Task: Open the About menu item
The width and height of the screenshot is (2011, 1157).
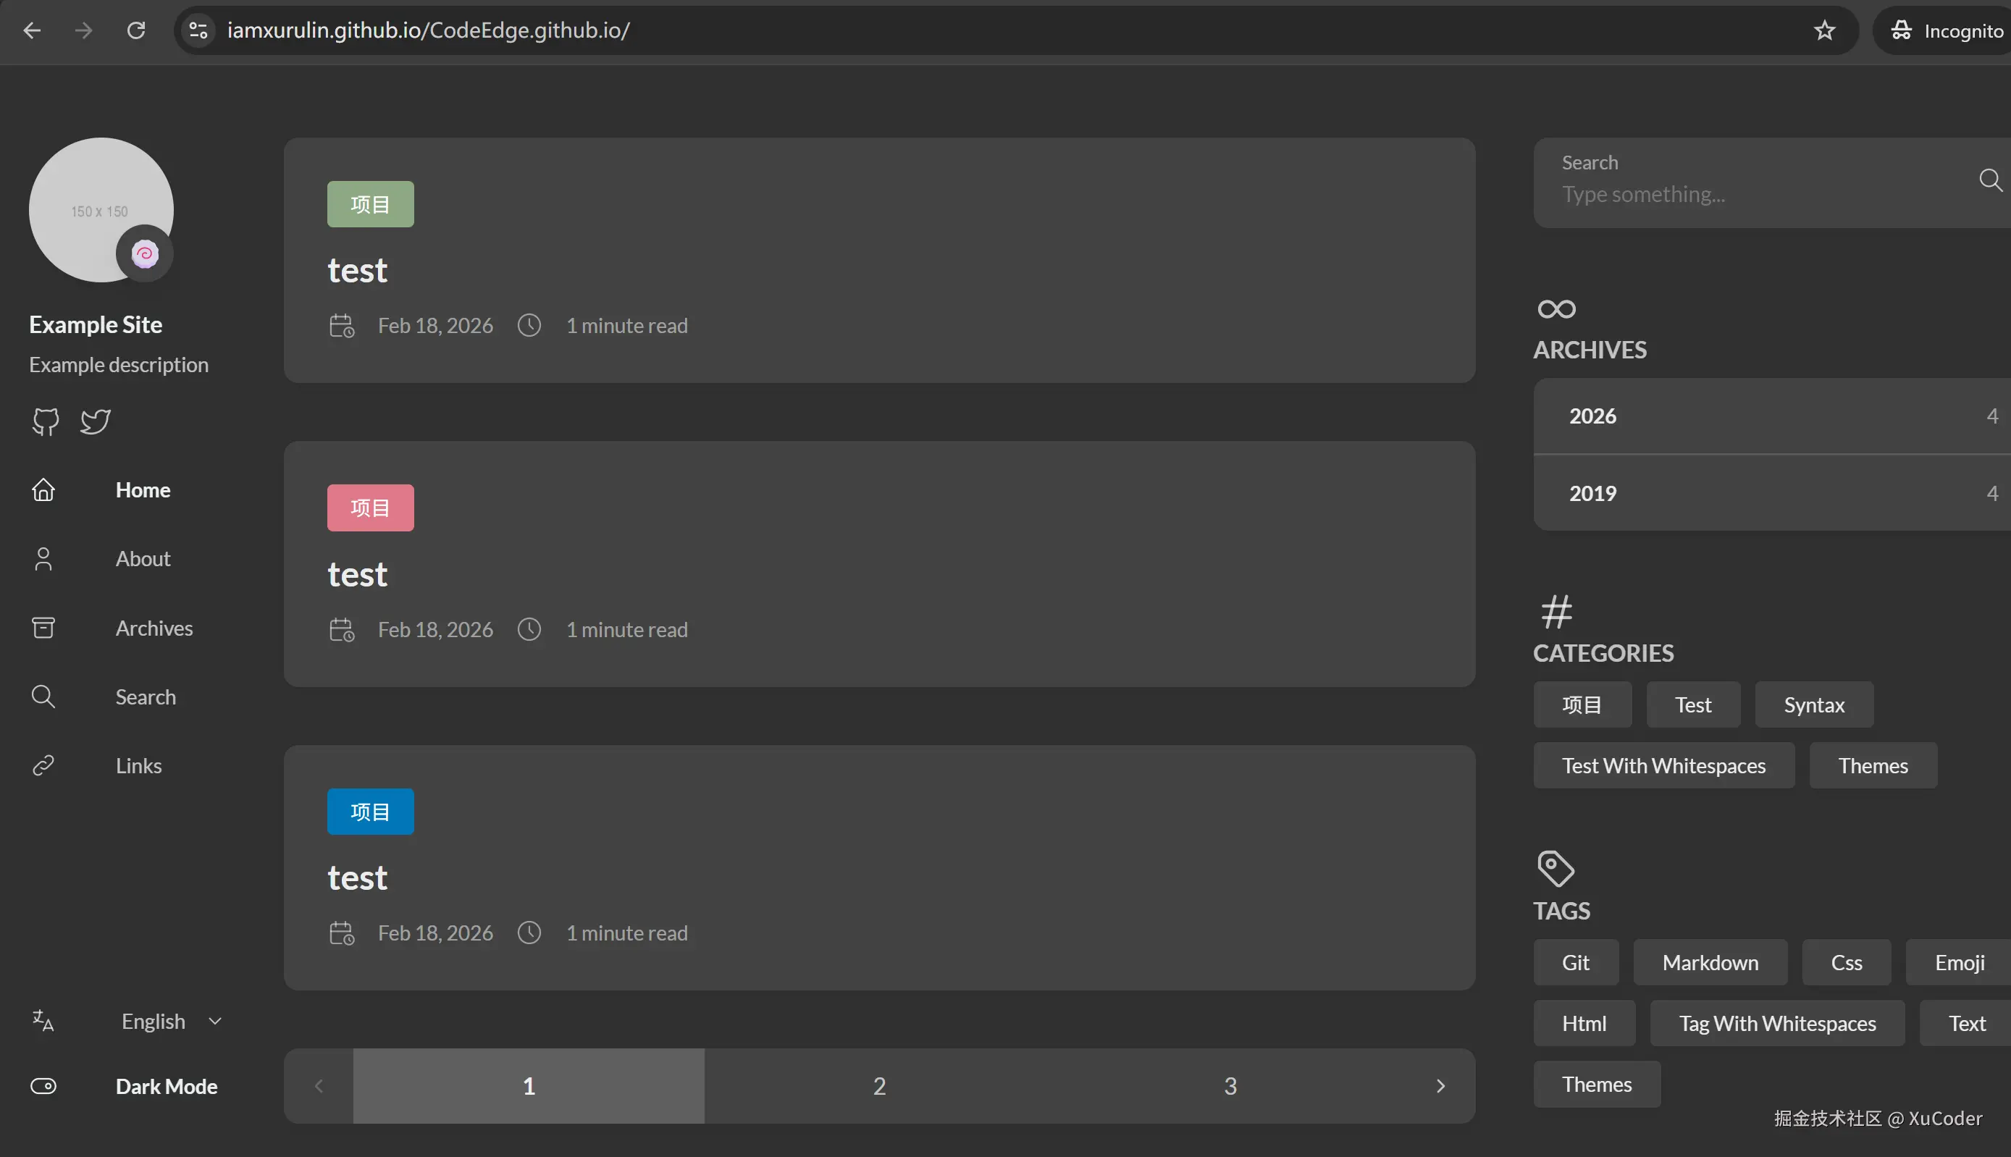Action: (142, 559)
